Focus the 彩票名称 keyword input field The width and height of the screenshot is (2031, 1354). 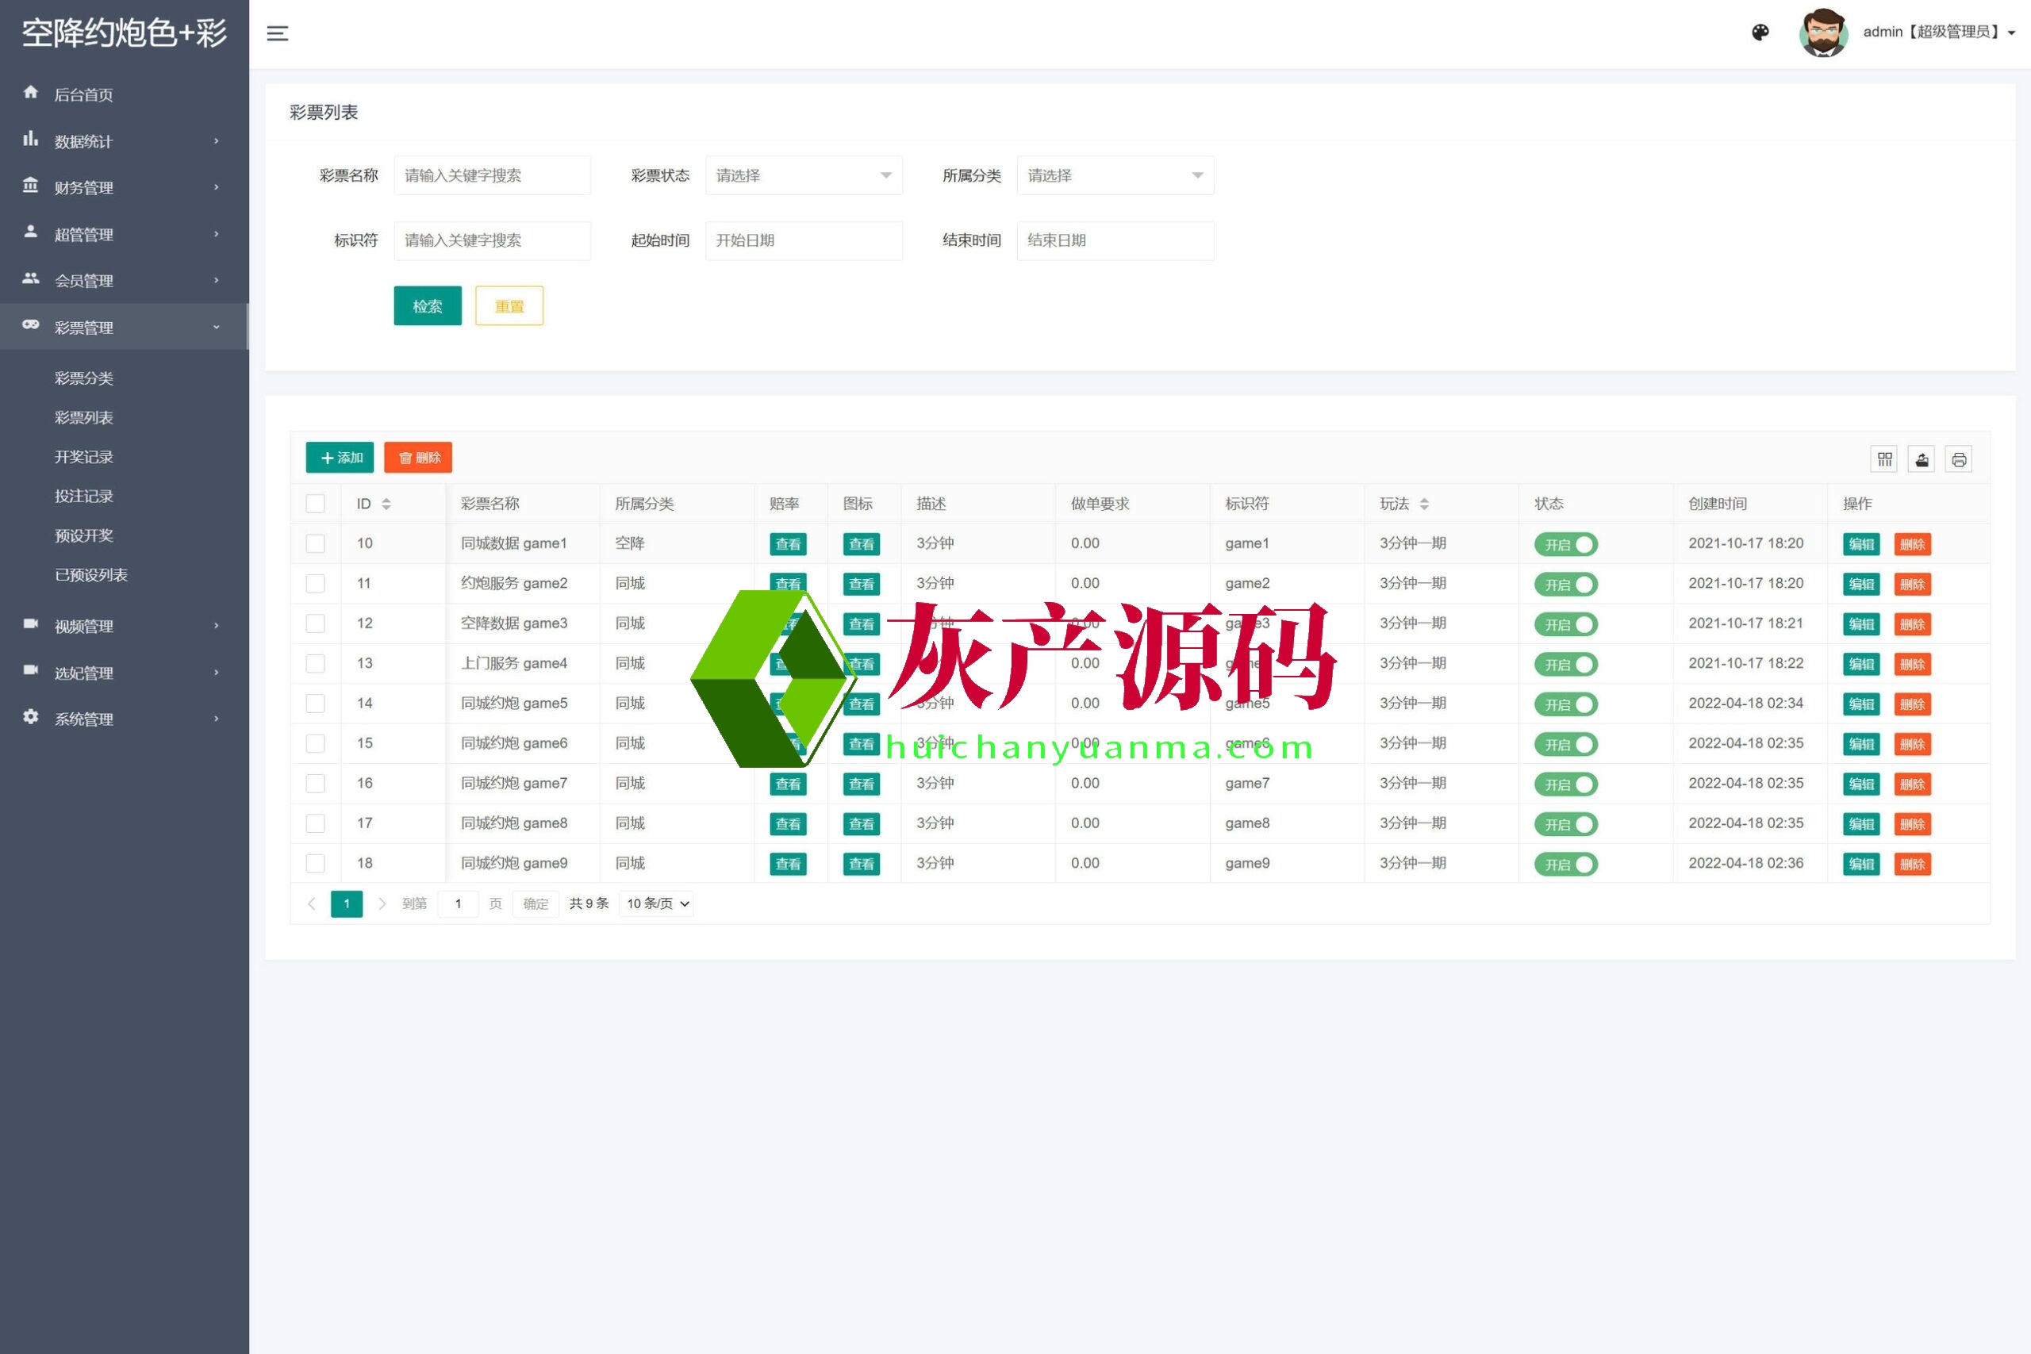click(492, 176)
